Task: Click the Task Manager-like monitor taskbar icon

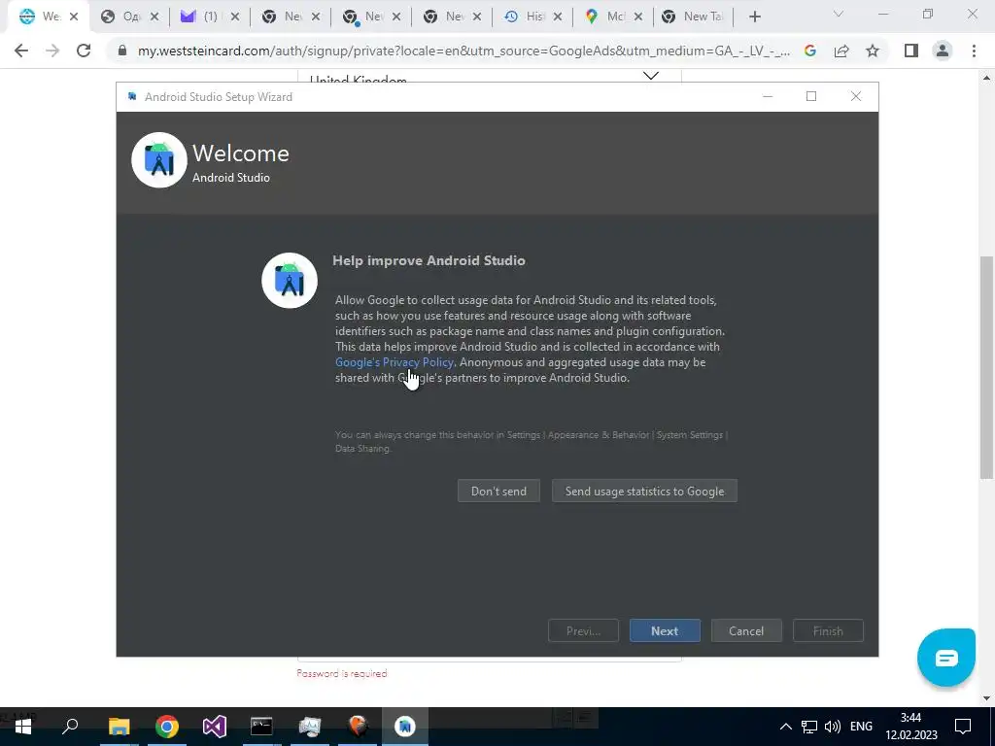Action: tap(310, 727)
